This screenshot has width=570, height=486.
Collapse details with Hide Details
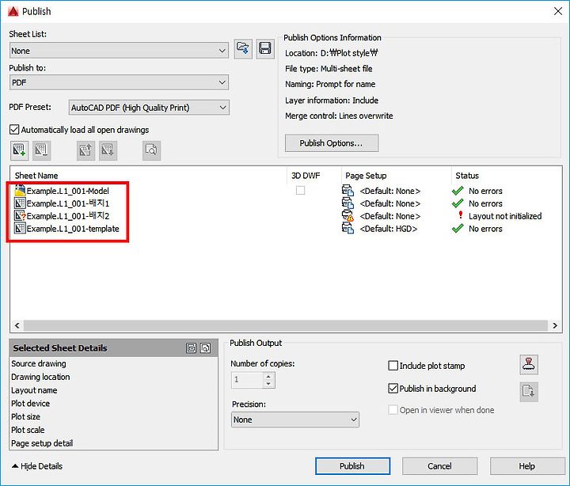[37, 466]
